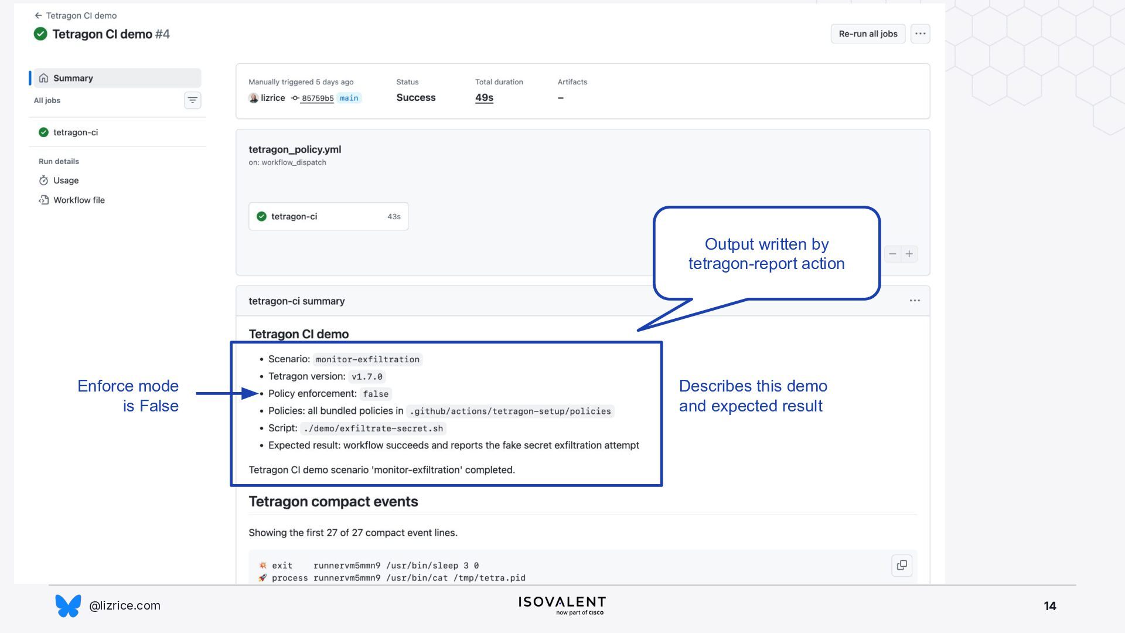Click the 49s total duration link
The width and height of the screenshot is (1125, 633).
[484, 98]
